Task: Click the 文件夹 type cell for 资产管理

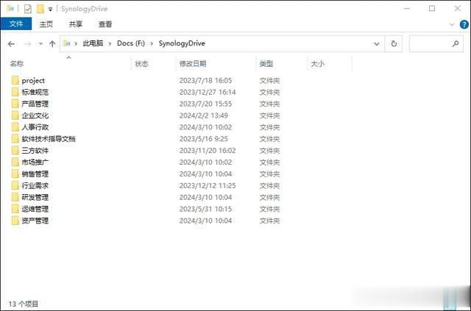Action: click(x=269, y=221)
